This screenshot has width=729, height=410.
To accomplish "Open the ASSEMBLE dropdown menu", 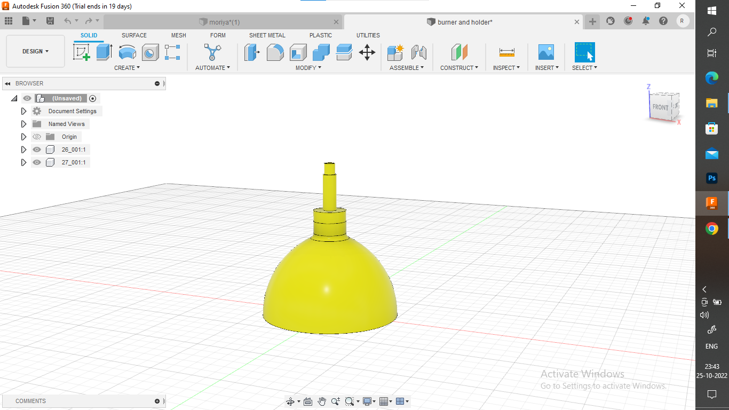I will click(407, 68).
